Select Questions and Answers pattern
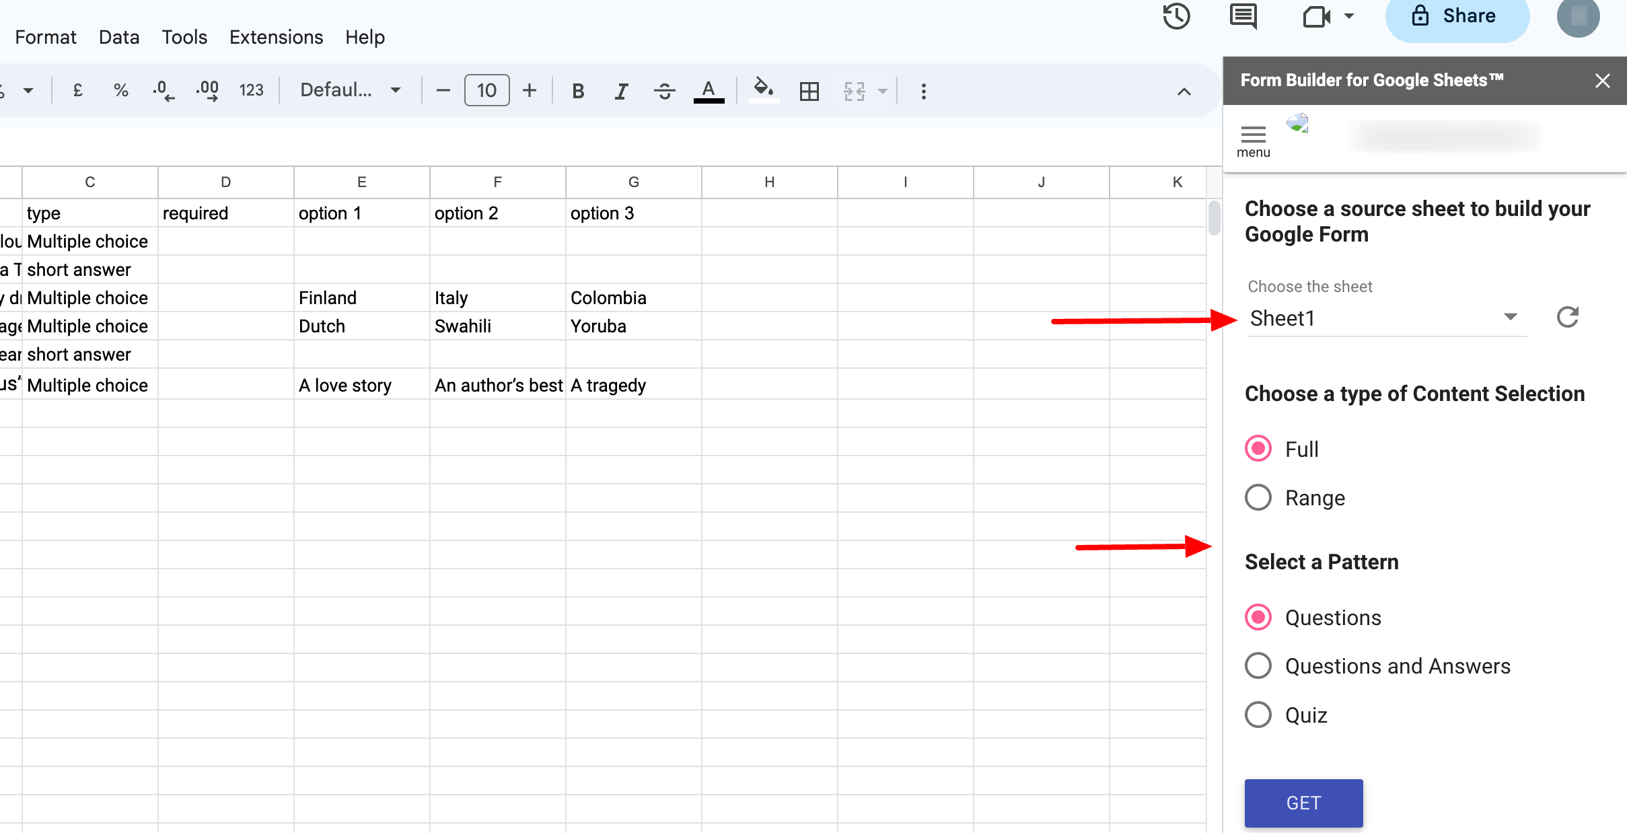The image size is (1627, 833). [x=1257, y=665]
